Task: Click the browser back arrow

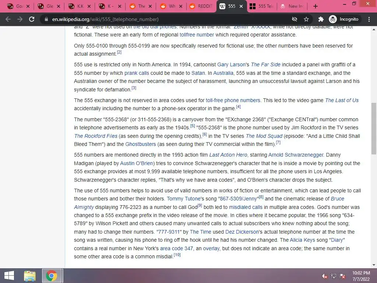Action: tap(8, 19)
